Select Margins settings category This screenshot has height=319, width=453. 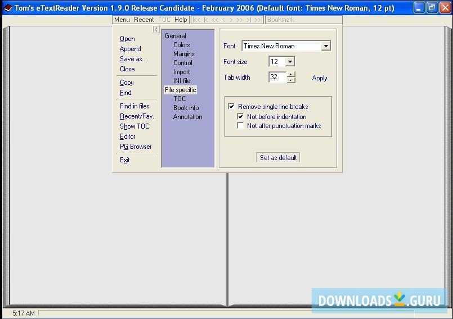pos(184,54)
